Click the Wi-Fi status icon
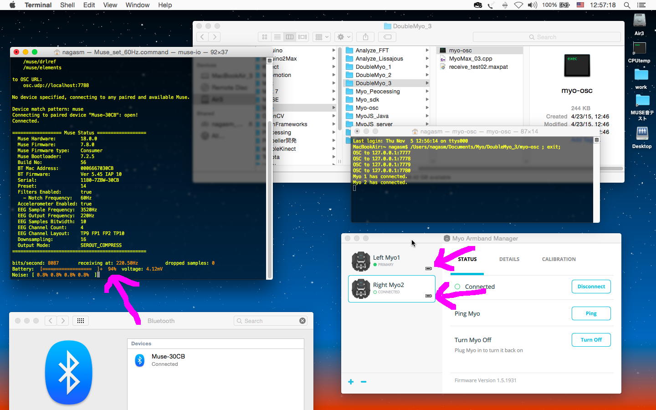The image size is (656, 410). point(518,5)
